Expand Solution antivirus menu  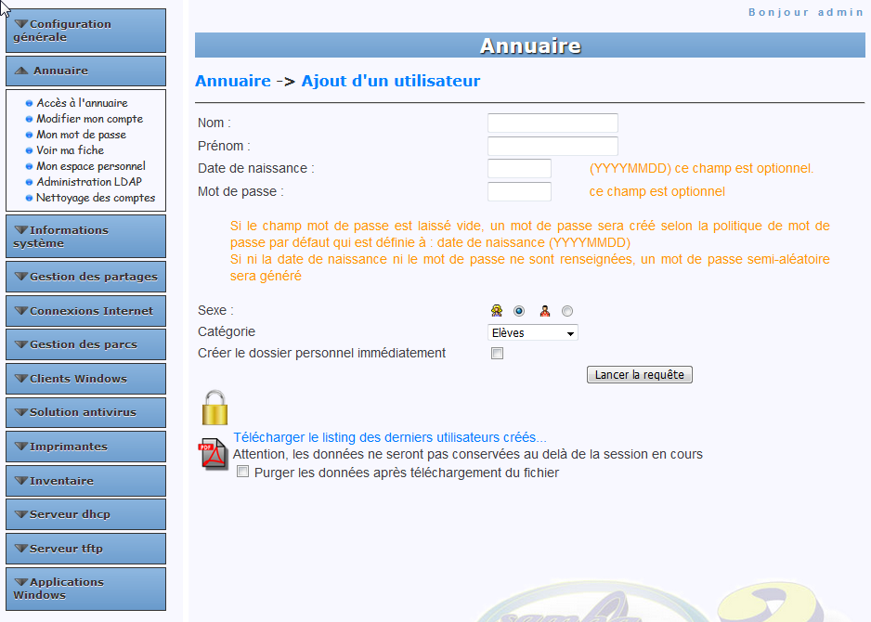click(x=86, y=412)
